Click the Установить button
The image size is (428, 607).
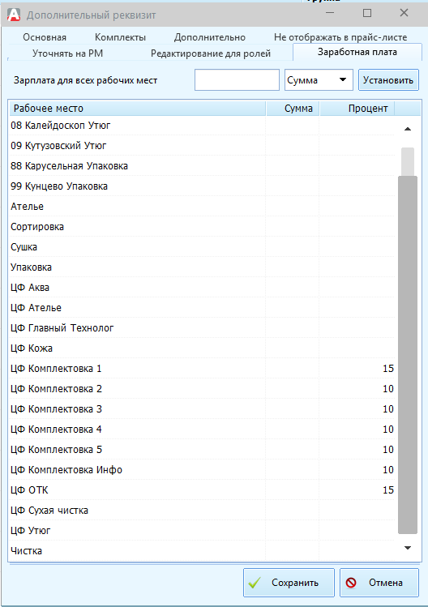[x=388, y=80]
